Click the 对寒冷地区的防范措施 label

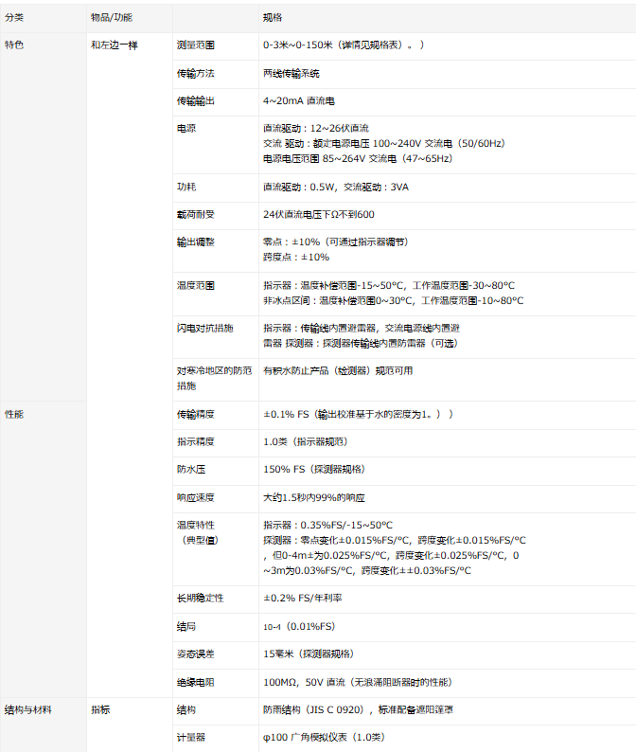click(x=214, y=378)
